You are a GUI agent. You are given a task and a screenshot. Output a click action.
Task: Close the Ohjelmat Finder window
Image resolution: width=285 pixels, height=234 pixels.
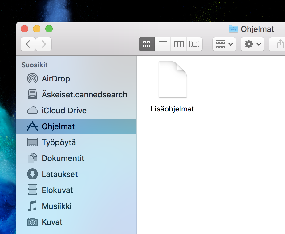[25, 29]
